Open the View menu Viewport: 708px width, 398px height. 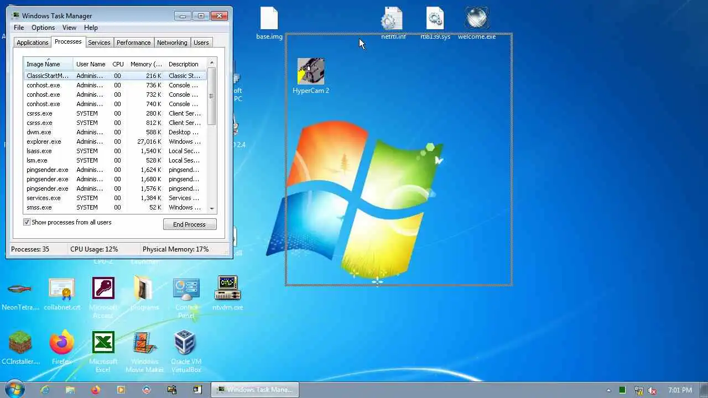69,28
